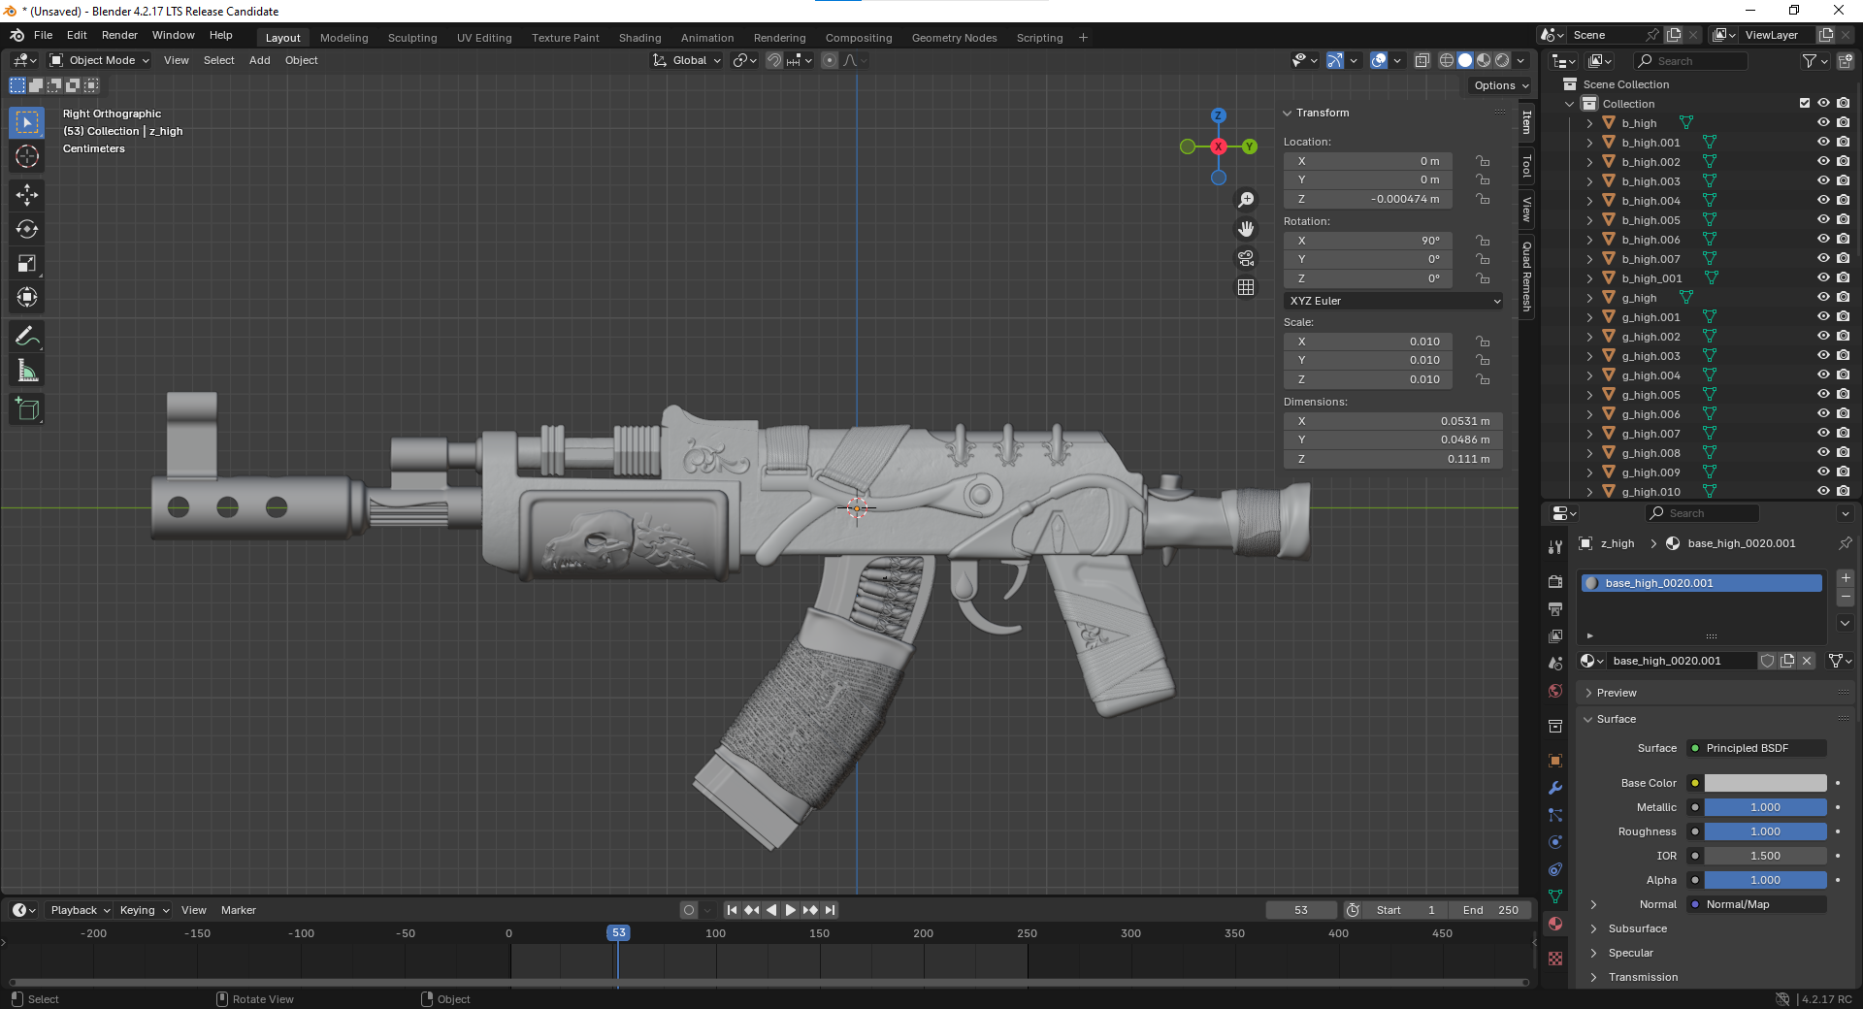Choose the Measure tool
The width and height of the screenshot is (1863, 1009).
27,371
